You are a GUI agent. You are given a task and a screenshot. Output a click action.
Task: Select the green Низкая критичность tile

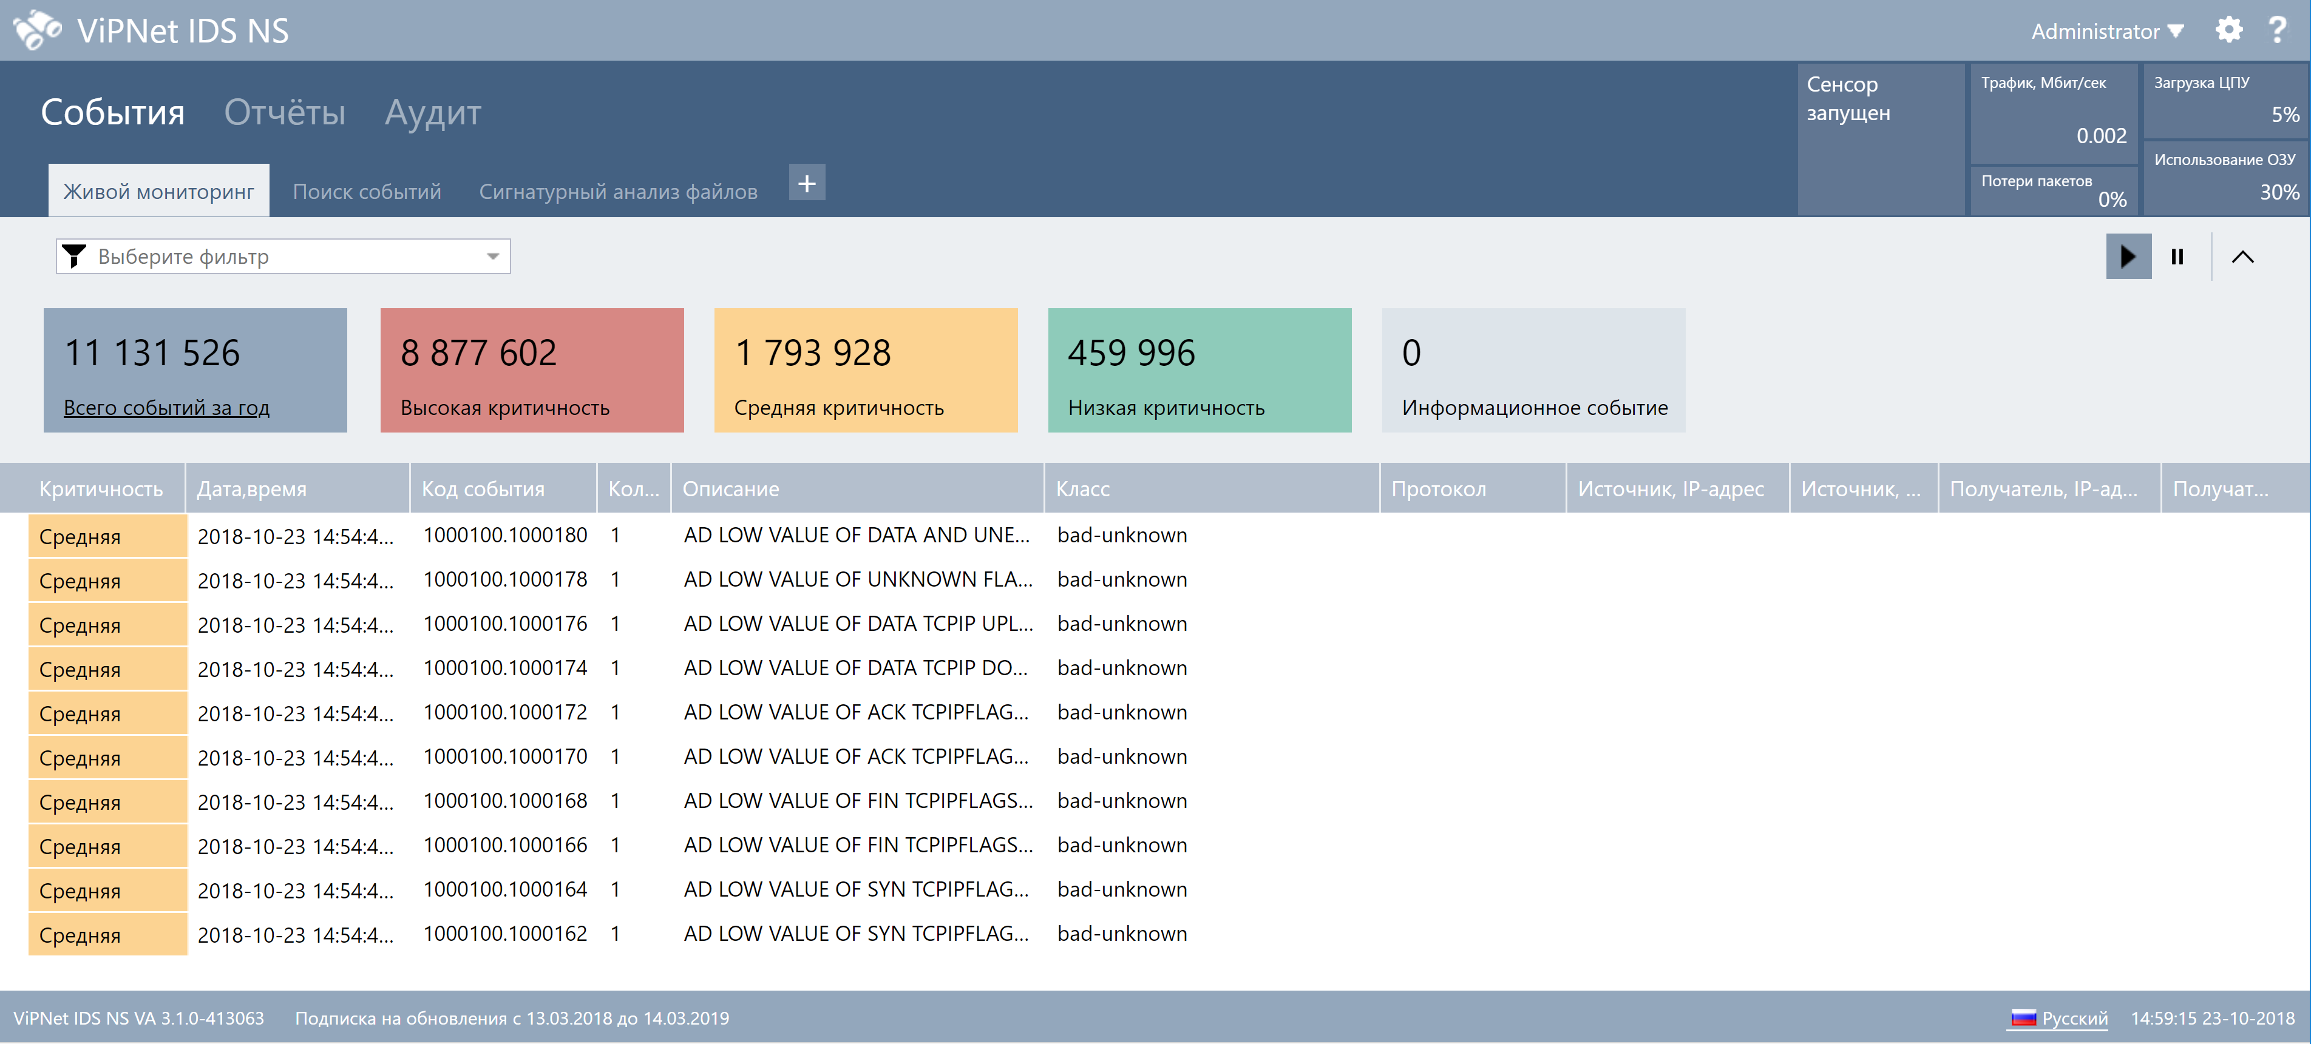pyautogui.click(x=1198, y=370)
